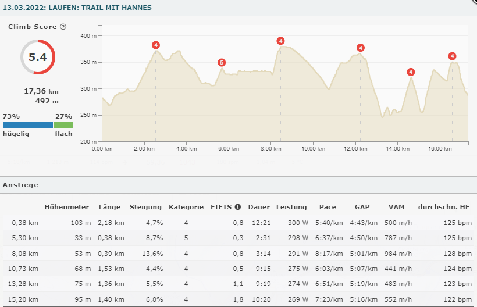Viewport: 477px width, 307px height.
Task: Click the blue hügelig percentage bar
Action: click(x=28, y=125)
